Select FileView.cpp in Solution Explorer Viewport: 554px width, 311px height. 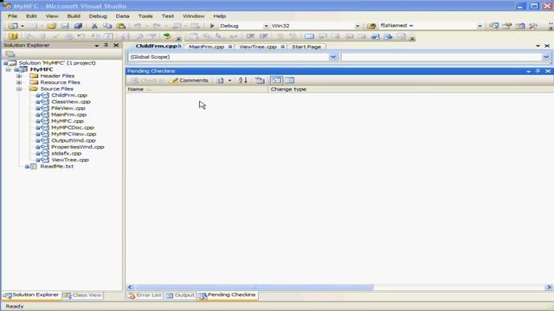(68, 108)
